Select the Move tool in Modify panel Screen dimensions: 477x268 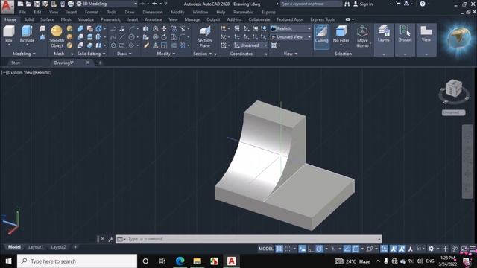click(164, 28)
